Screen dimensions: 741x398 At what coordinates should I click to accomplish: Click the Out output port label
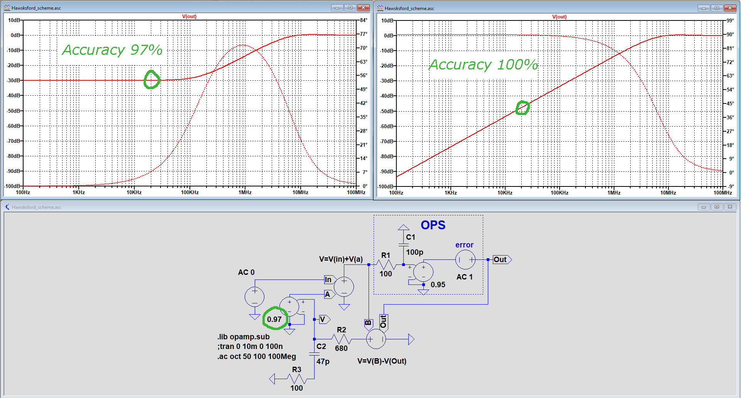(x=502, y=260)
